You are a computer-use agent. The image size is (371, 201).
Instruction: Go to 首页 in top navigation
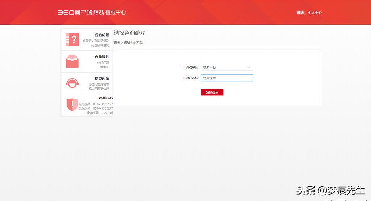(300, 12)
